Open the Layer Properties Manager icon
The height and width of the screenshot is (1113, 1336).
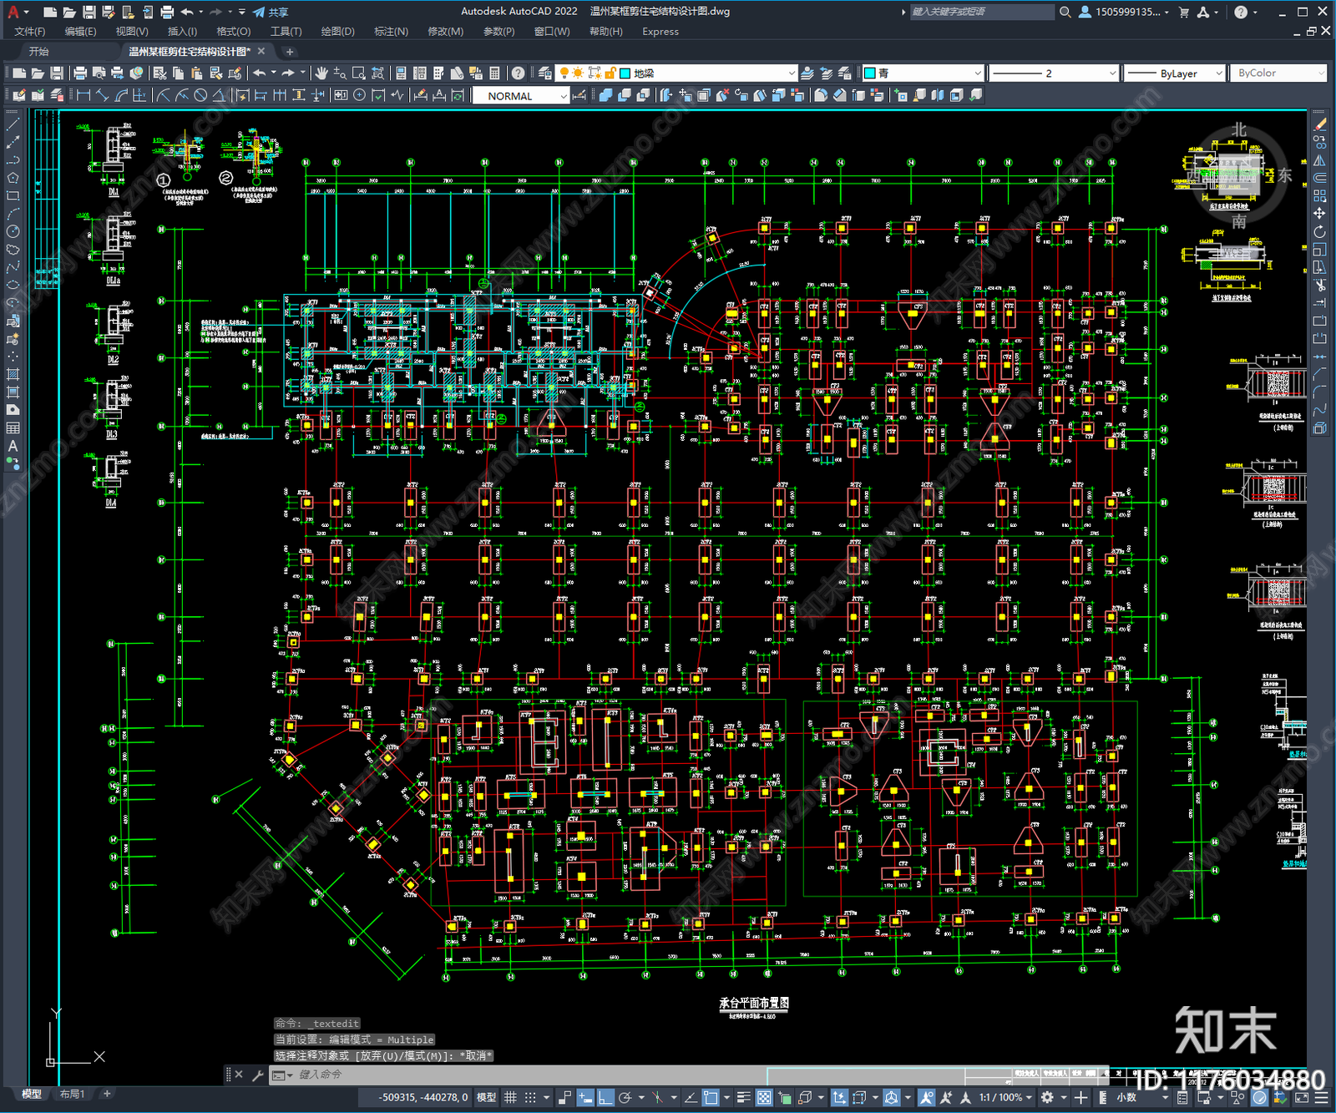545,73
